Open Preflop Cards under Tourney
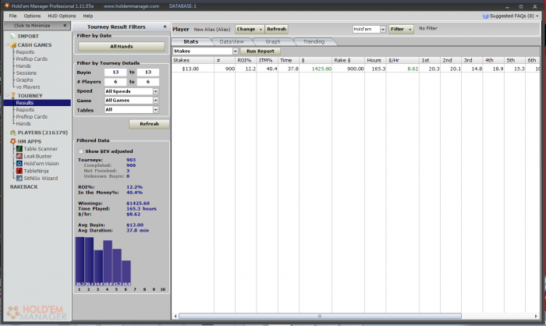The width and height of the screenshot is (546, 326). [32, 117]
